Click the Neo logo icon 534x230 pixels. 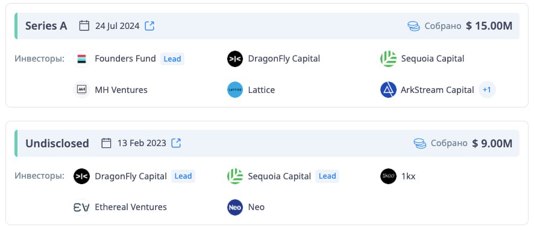(x=235, y=207)
